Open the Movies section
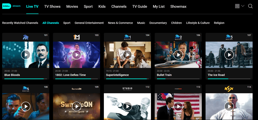The width and height of the screenshot is (258, 120). click(x=72, y=6)
